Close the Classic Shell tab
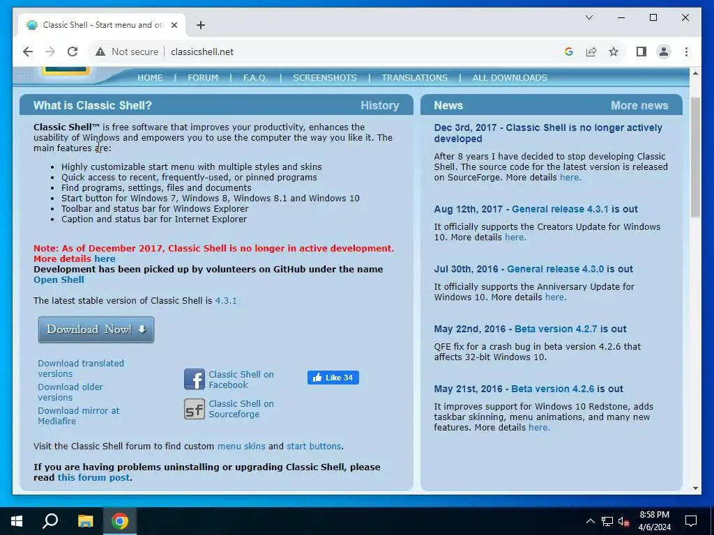Image resolution: width=714 pixels, height=535 pixels. click(174, 25)
